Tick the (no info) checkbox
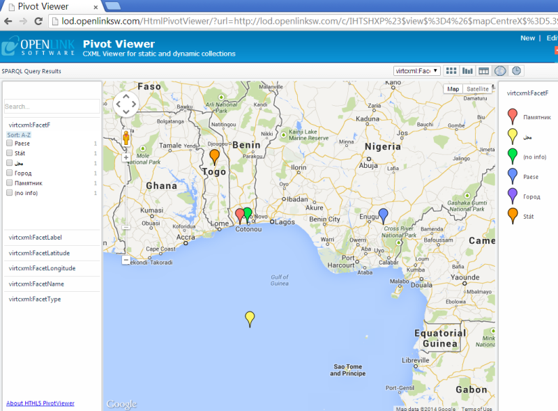The image size is (558, 411). click(x=9, y=193)
